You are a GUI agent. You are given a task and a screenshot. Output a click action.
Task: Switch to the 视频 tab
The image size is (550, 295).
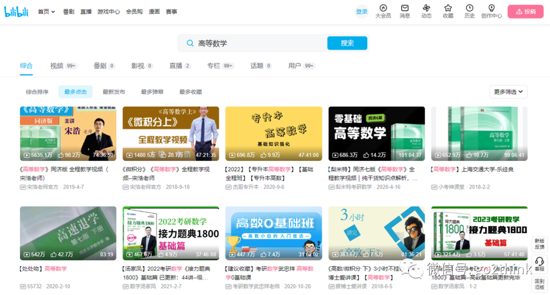pyautogui.click(x=57, y=66)
